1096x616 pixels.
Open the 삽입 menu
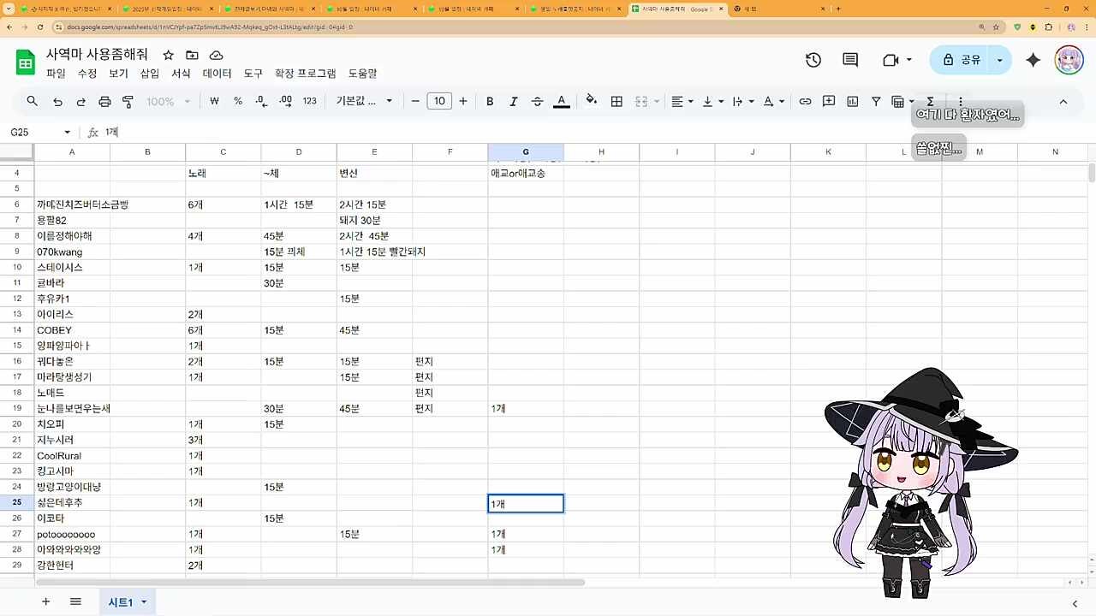(x=150, y=74)
